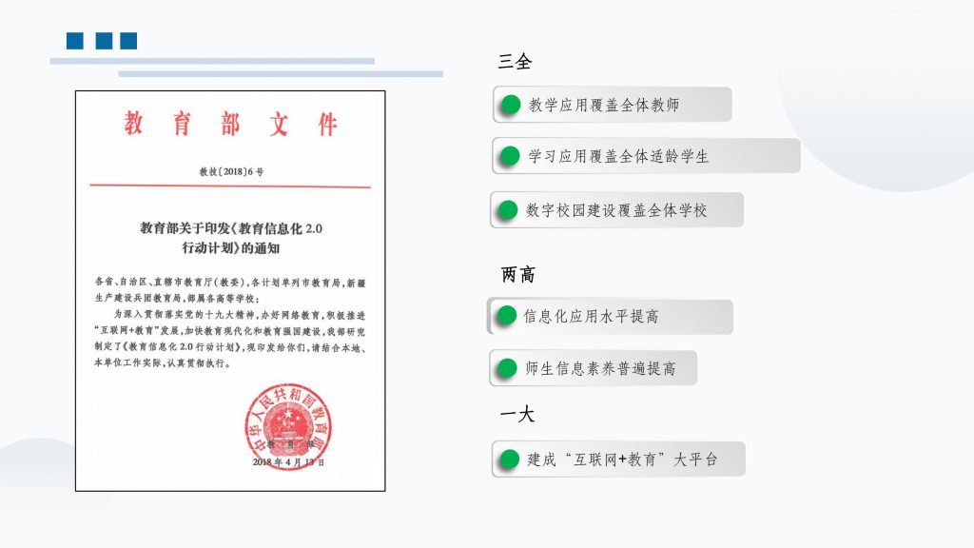
Task: Click the recipients line starting 各省、自治区
Action: click(x=230, y=290)
